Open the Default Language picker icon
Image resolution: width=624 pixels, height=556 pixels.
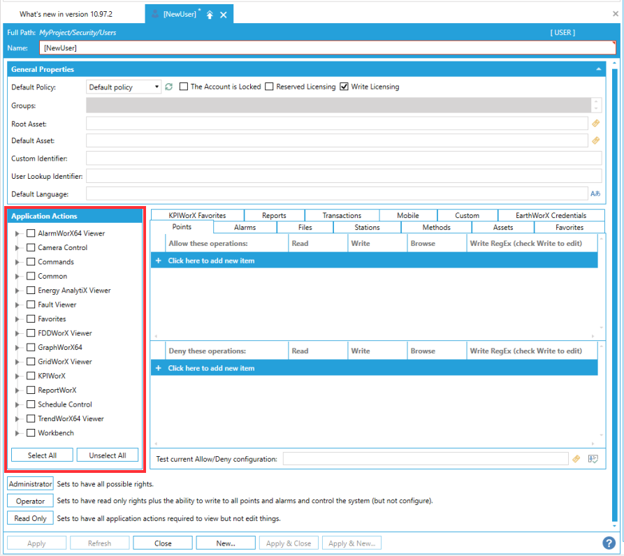pos(595,193)
